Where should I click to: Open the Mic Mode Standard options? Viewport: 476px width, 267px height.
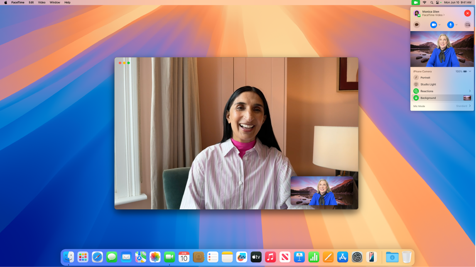point(462,106)
